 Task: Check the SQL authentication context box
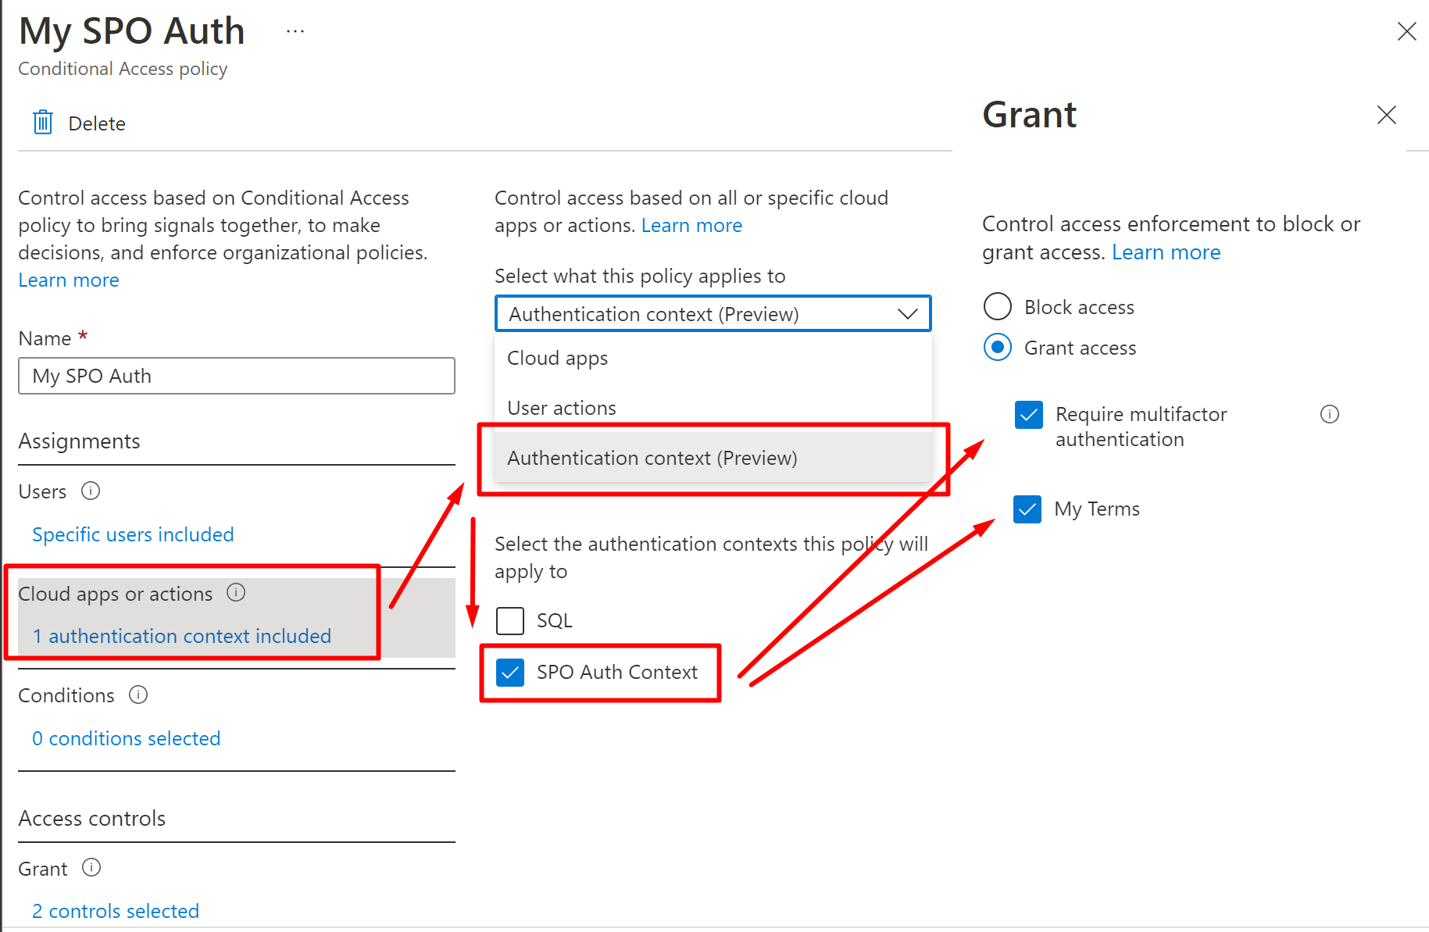(510, 621)
